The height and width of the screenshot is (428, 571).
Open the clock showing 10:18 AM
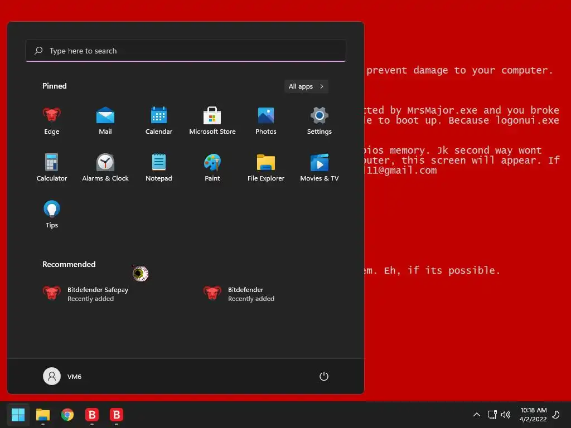point(534,415)
